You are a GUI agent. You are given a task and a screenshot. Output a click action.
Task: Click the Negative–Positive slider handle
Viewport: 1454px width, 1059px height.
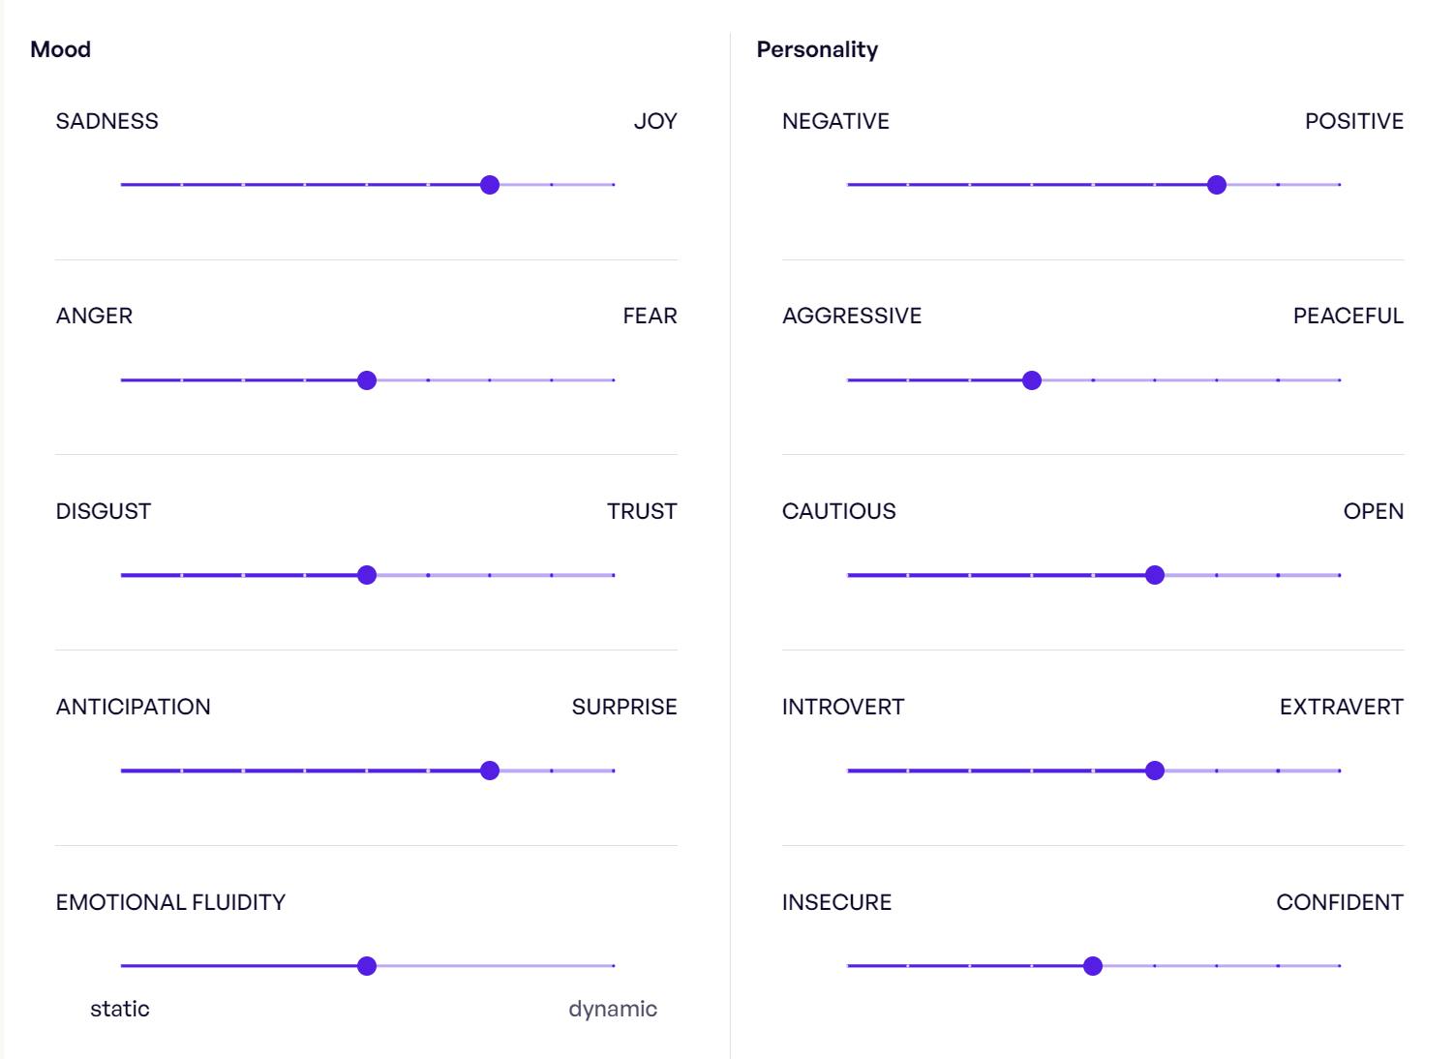tap(1217, 184)
